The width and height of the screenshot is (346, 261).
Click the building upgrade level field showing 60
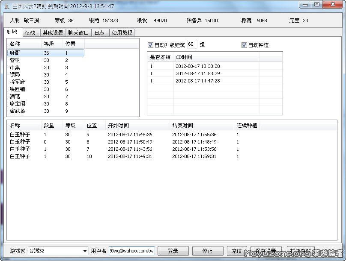click(x=192, y=44)
